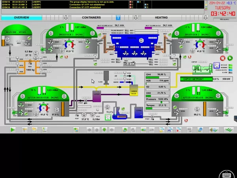Click the on-screen keyboard icon at bottom right
The image size is (237, 178).
tap(226, 175)
